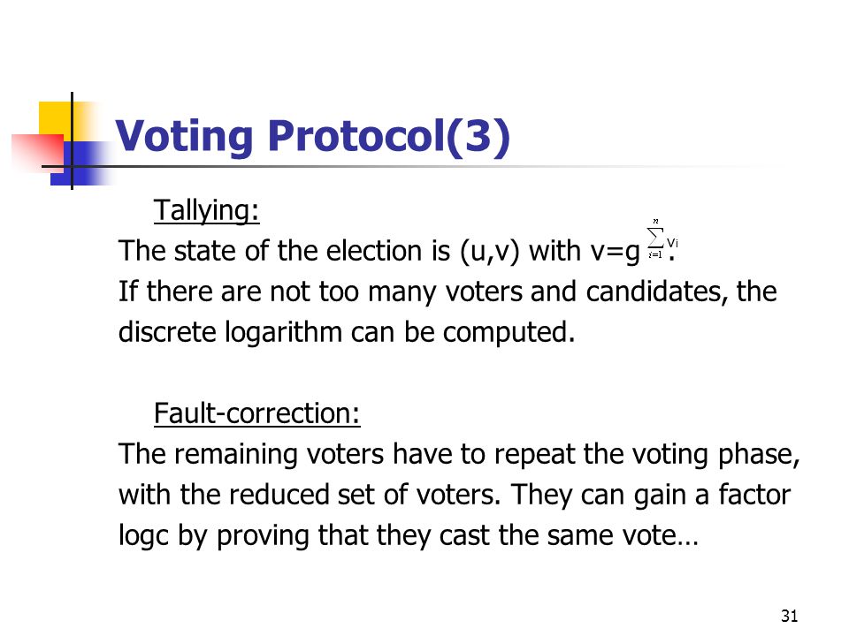The width and height of the screenshot is (849, 636).
Task: Click the vertical black line of logo
Action: pyautogui.click(x=72, y=140)
